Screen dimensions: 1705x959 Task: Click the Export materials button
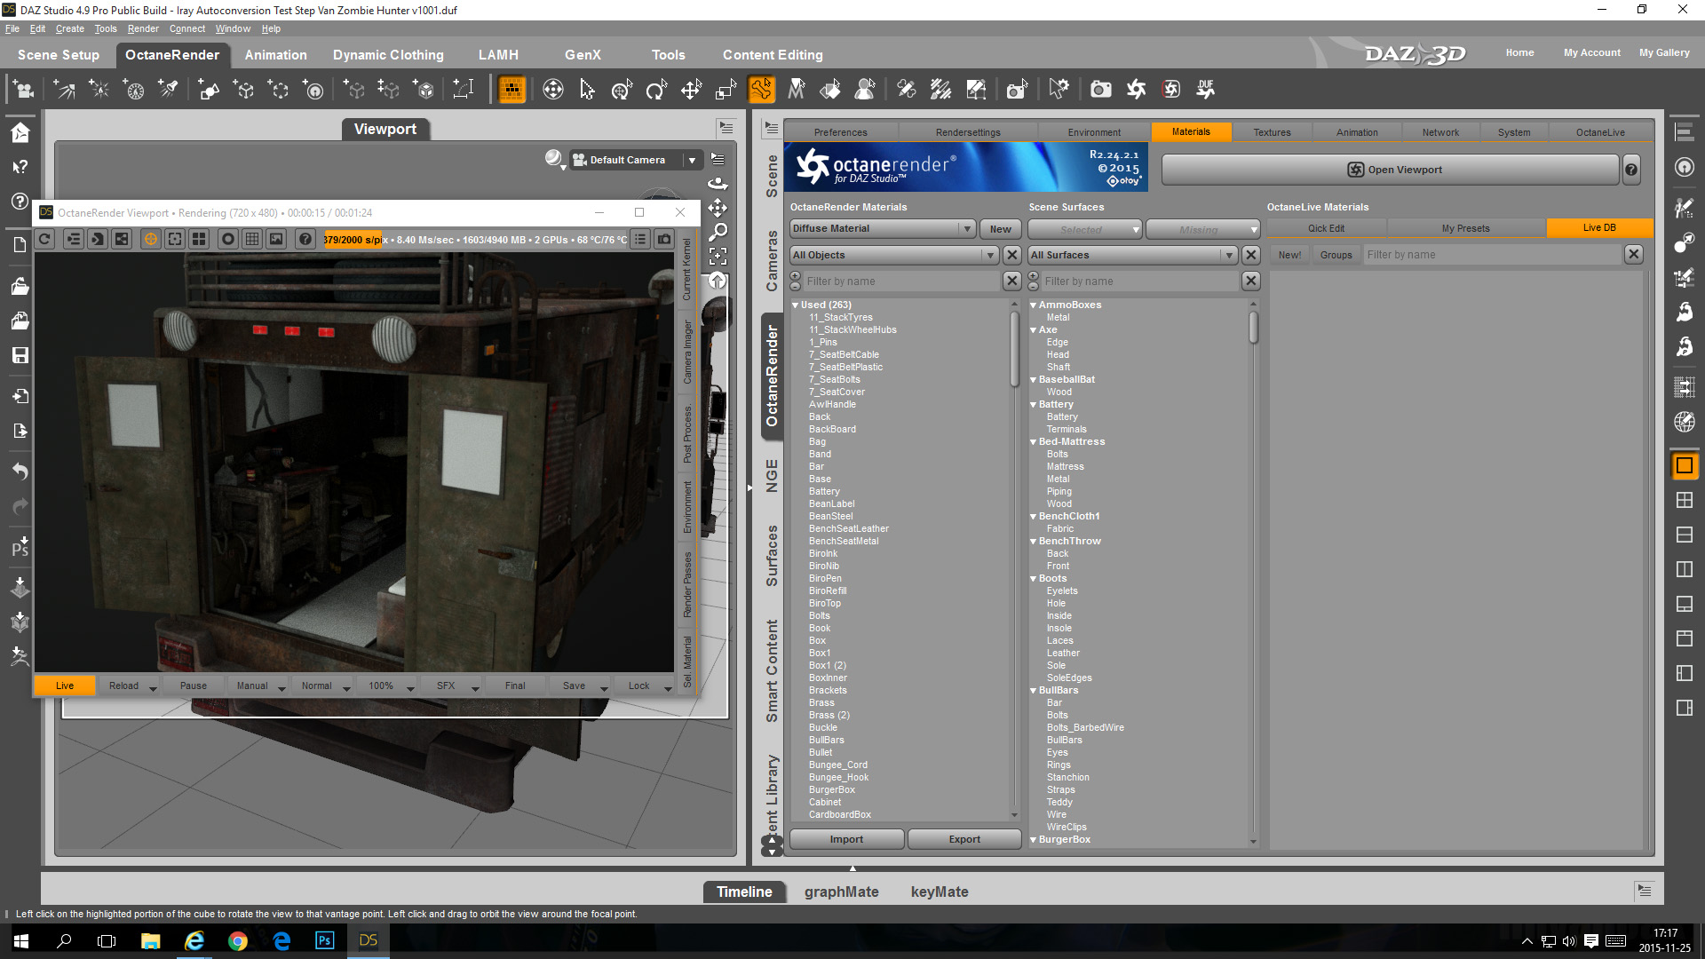click(964, 839)
